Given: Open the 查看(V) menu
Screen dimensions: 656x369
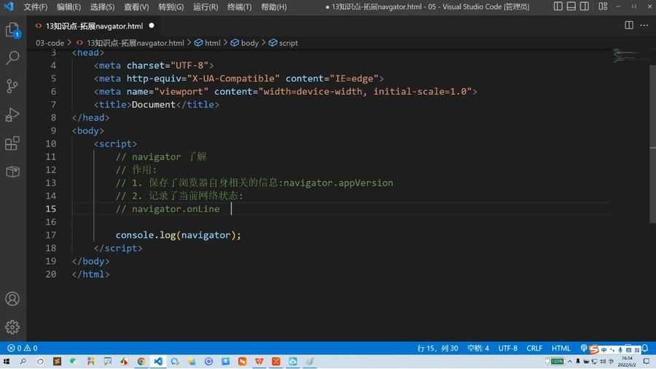Looking at the screenshot, I should tap(136, 7).
